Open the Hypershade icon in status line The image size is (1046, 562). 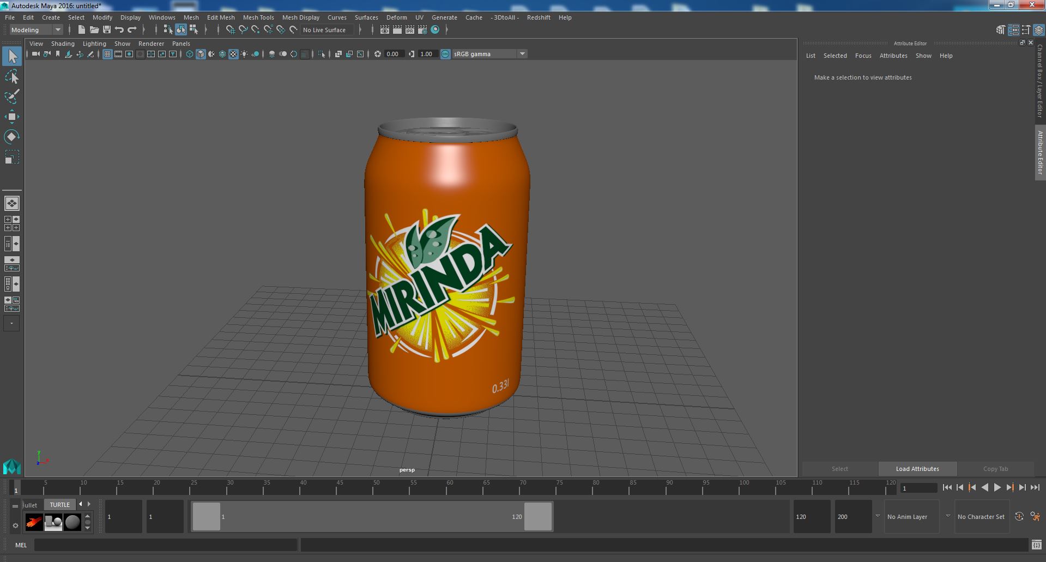tap(435, 30)
